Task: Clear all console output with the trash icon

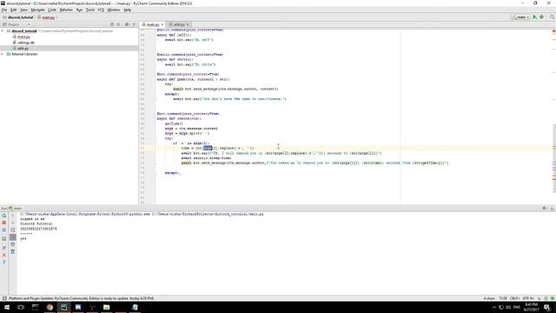Action: pyautogui.click(x=13, y=251)
